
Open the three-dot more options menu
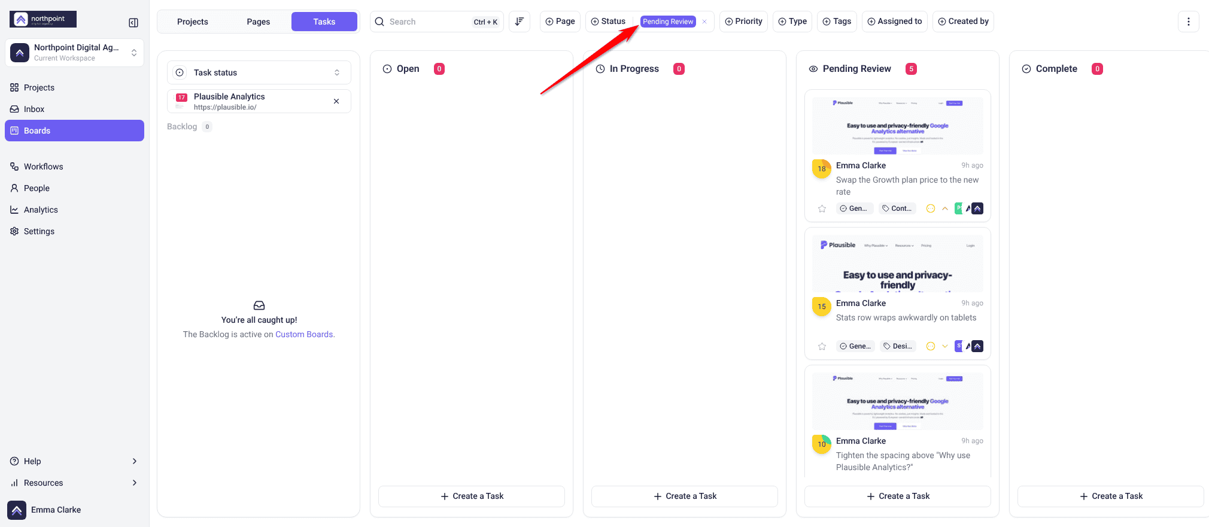(x=1189, y=22)
